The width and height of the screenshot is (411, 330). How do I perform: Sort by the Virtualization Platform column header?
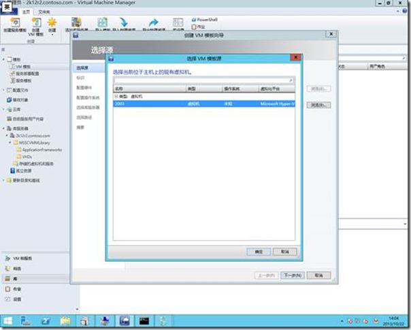pyautogui.click(x=277, y=89)
